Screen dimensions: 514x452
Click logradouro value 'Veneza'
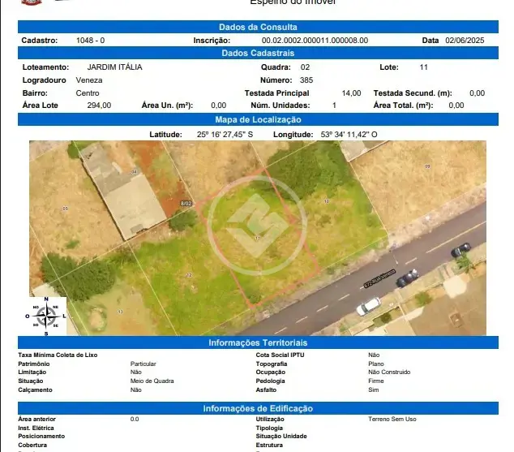[x=89, y=80]
